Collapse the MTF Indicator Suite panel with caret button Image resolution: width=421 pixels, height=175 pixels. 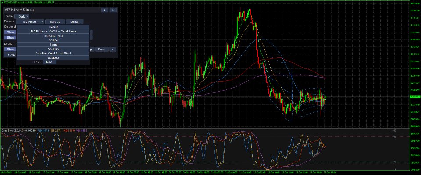click(x=113, y=10)
